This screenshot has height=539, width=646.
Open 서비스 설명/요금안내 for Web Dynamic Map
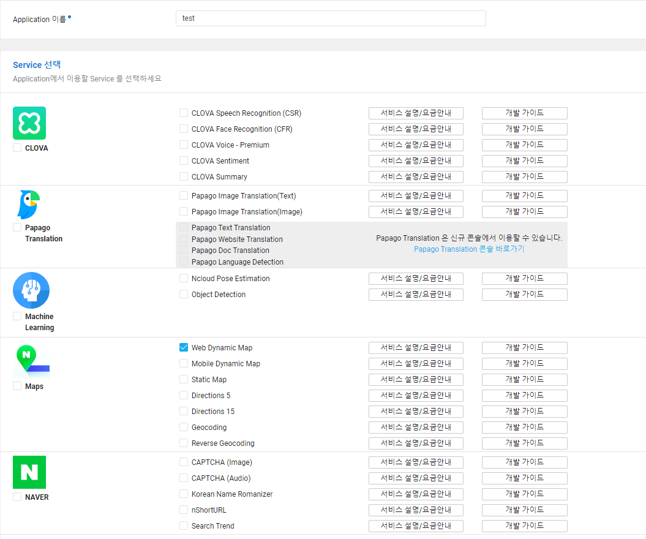(x=416, y=347)
